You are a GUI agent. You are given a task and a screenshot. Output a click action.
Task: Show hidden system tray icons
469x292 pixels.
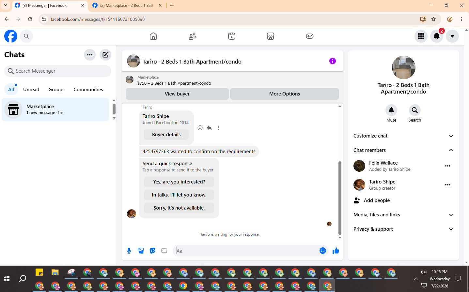click(416, 279)
